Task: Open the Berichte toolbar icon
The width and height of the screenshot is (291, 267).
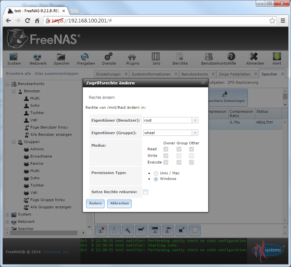Action: 179,57
